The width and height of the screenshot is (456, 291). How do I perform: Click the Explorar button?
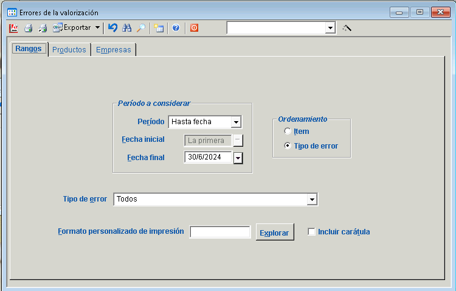tap(275, 233)
